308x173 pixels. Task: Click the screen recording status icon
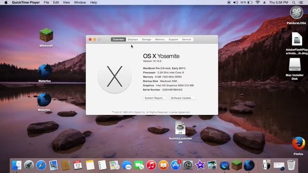(229, 2)
